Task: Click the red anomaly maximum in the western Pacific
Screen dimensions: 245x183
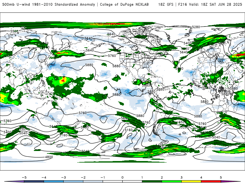Action: pyautogui.click(x=63, y=80)
